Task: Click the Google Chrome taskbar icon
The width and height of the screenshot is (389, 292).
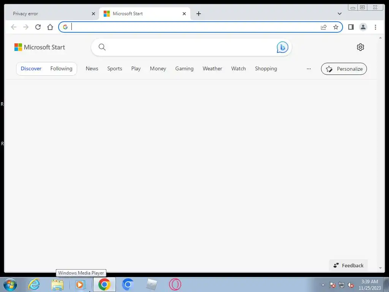Action: tap(104, 284)
